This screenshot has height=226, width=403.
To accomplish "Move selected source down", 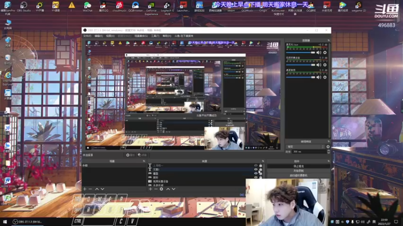I will click(174, 189).
